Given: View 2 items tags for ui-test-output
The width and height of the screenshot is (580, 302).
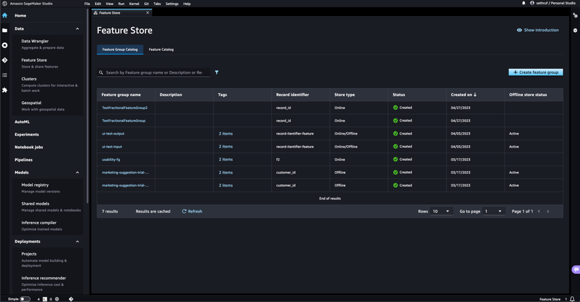Looking at the screenshot, I should [x=225, y=134].
